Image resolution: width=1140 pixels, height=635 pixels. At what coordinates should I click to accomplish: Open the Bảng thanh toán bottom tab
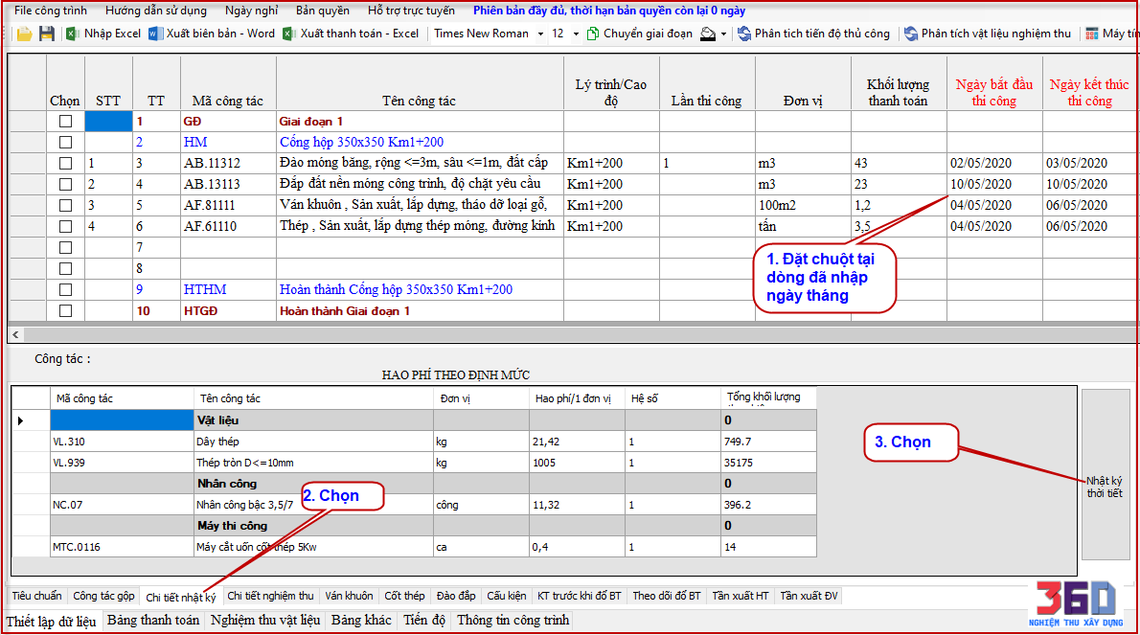(153, 621)
